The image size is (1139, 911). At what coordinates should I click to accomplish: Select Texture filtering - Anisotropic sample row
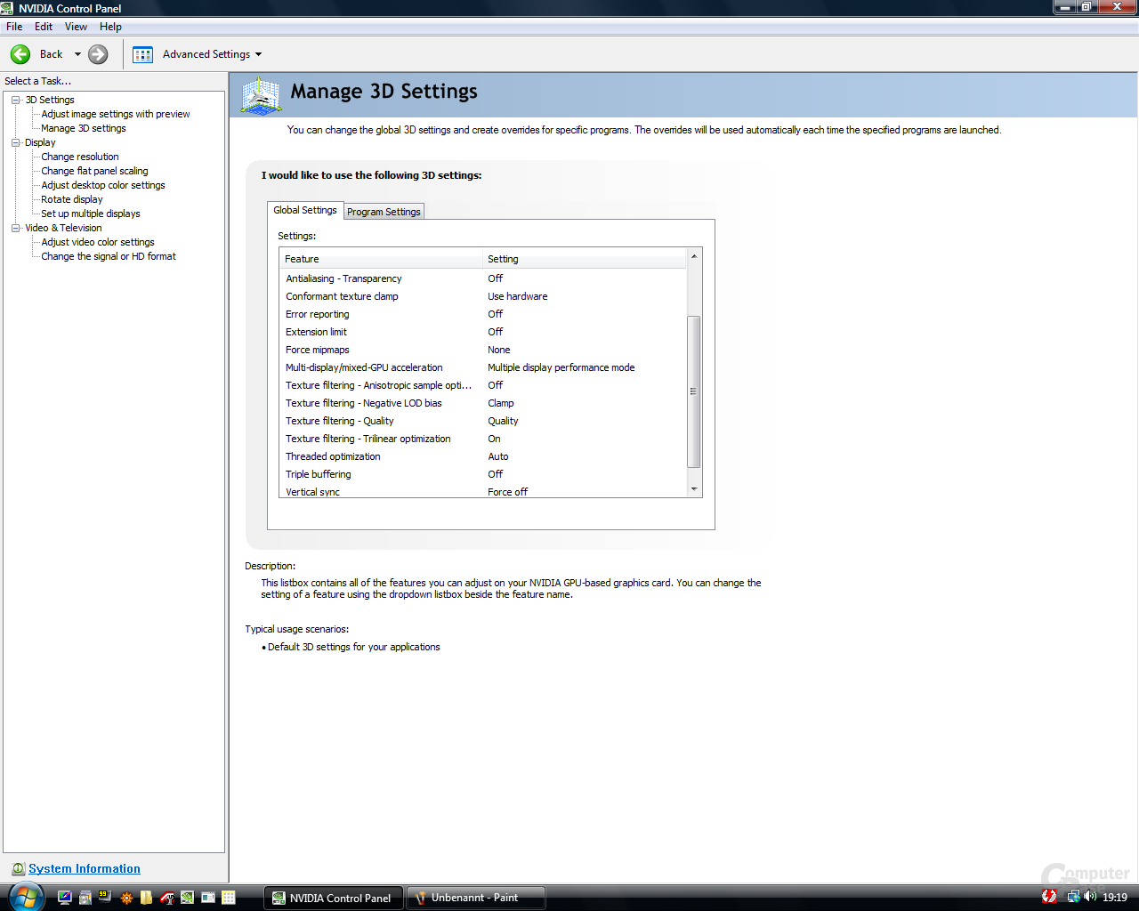483,385
